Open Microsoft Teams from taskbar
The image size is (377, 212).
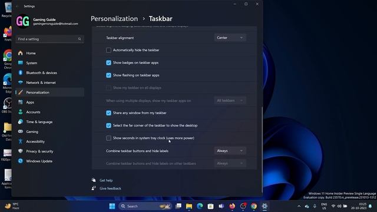tap(221, 206)
